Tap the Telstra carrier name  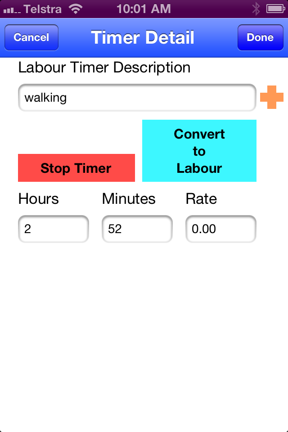[x=42, y=9]
